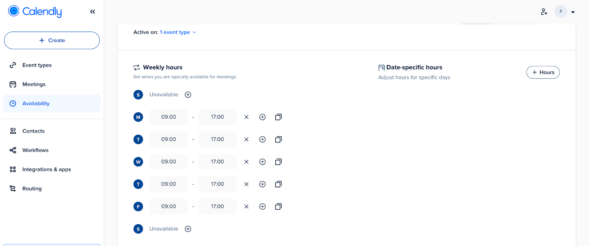Add another interval to Friday

(262, 207)
